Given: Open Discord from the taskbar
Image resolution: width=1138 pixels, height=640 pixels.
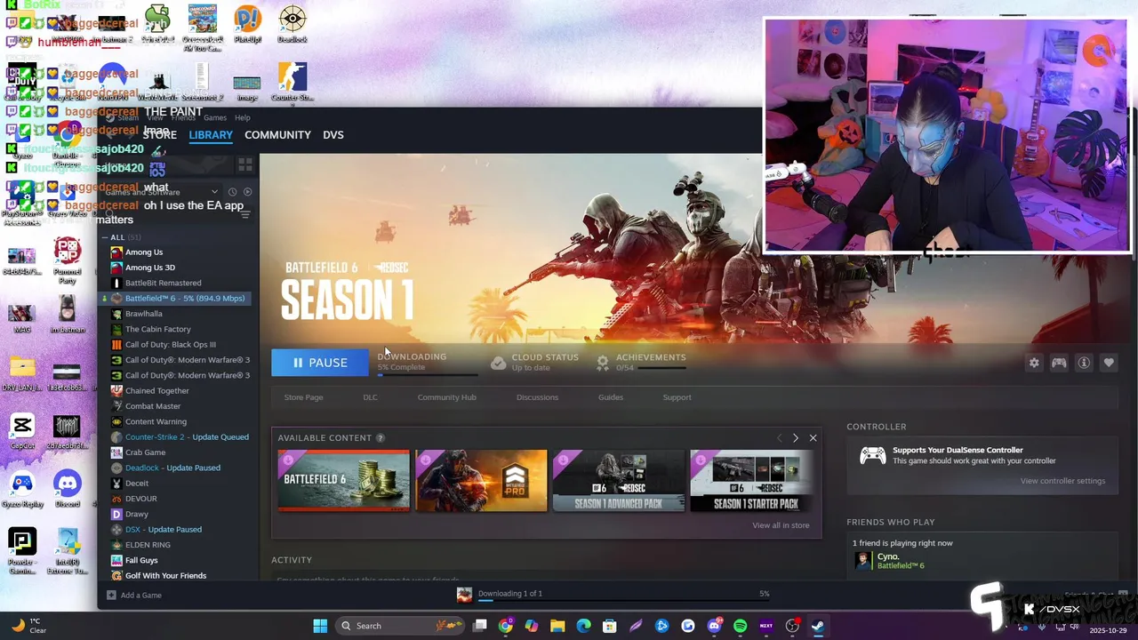Looking at the screenshot, I should pos(714,626).
